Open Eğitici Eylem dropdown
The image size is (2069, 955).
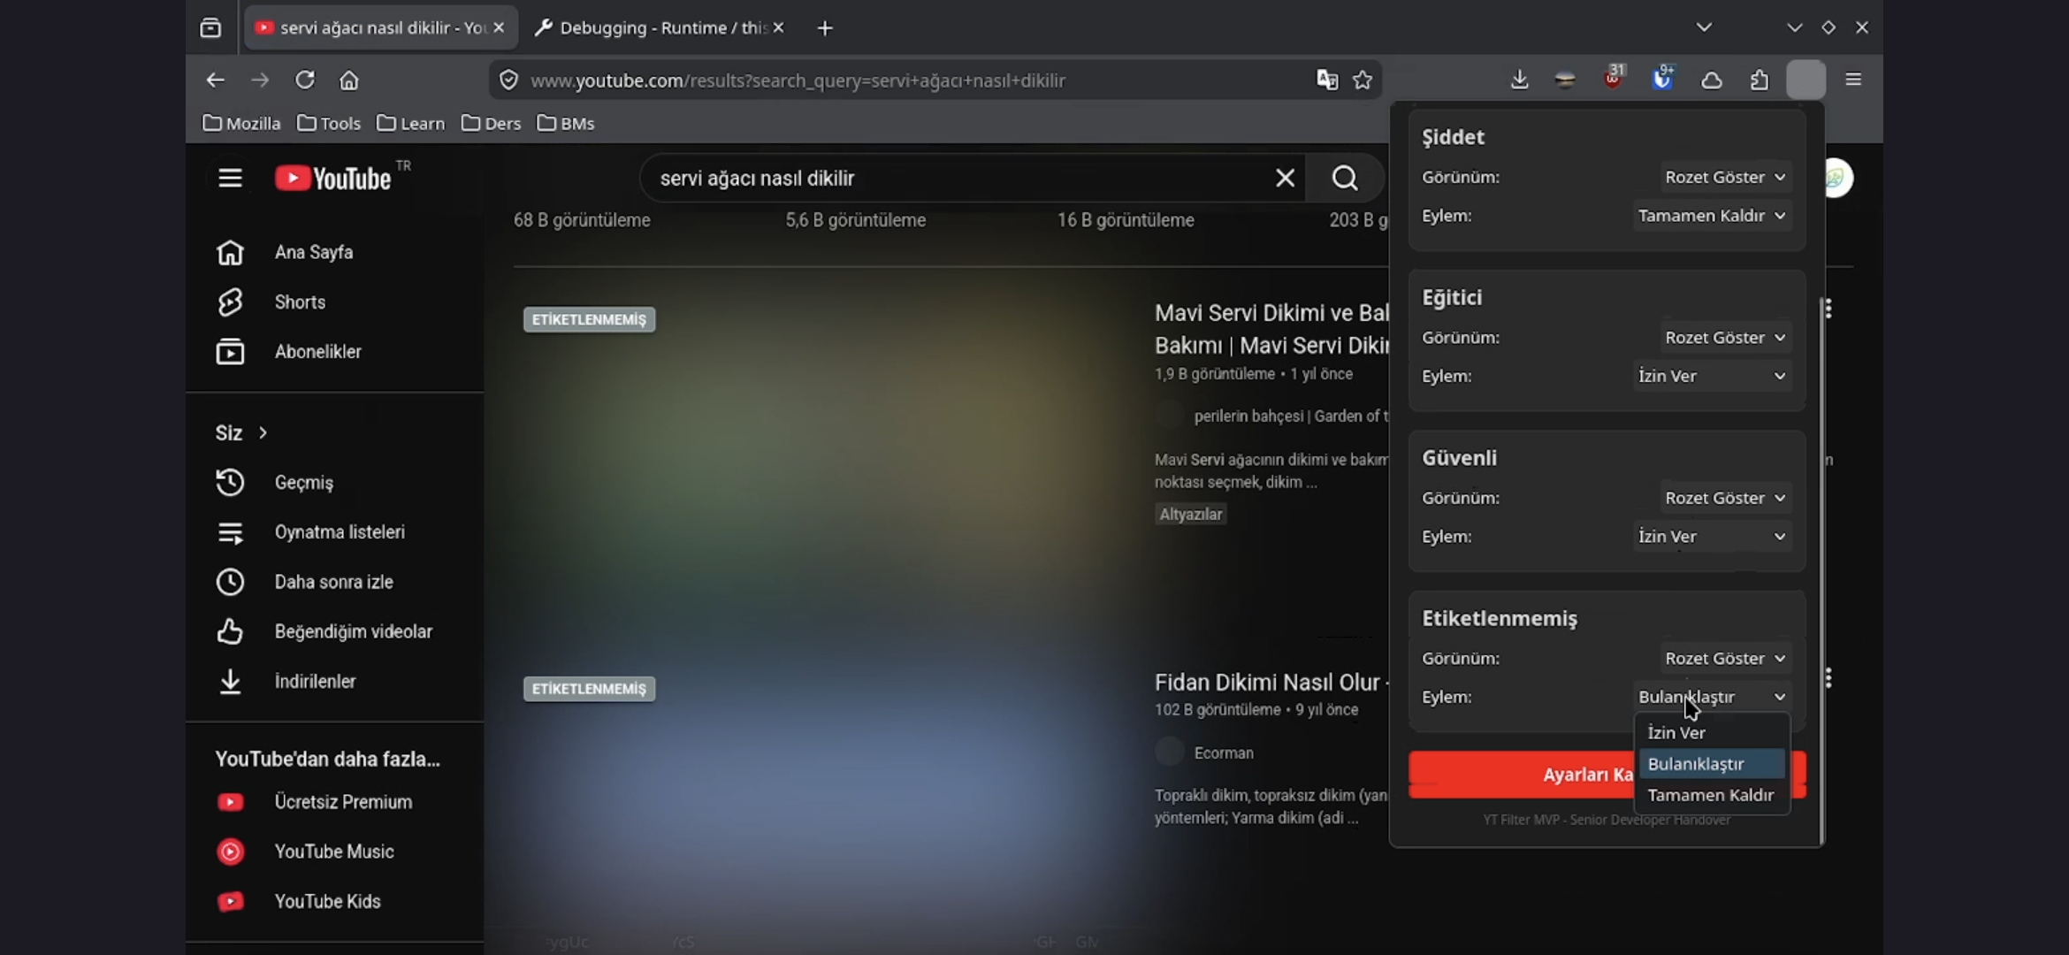pos(1712,376)
